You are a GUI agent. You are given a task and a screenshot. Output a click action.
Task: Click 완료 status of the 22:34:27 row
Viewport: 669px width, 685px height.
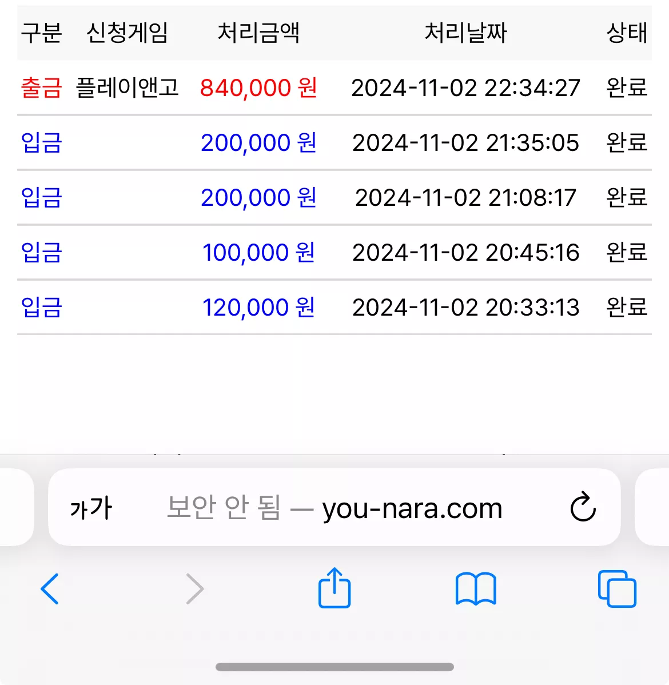pyautogui.click(x=627, y=87)
